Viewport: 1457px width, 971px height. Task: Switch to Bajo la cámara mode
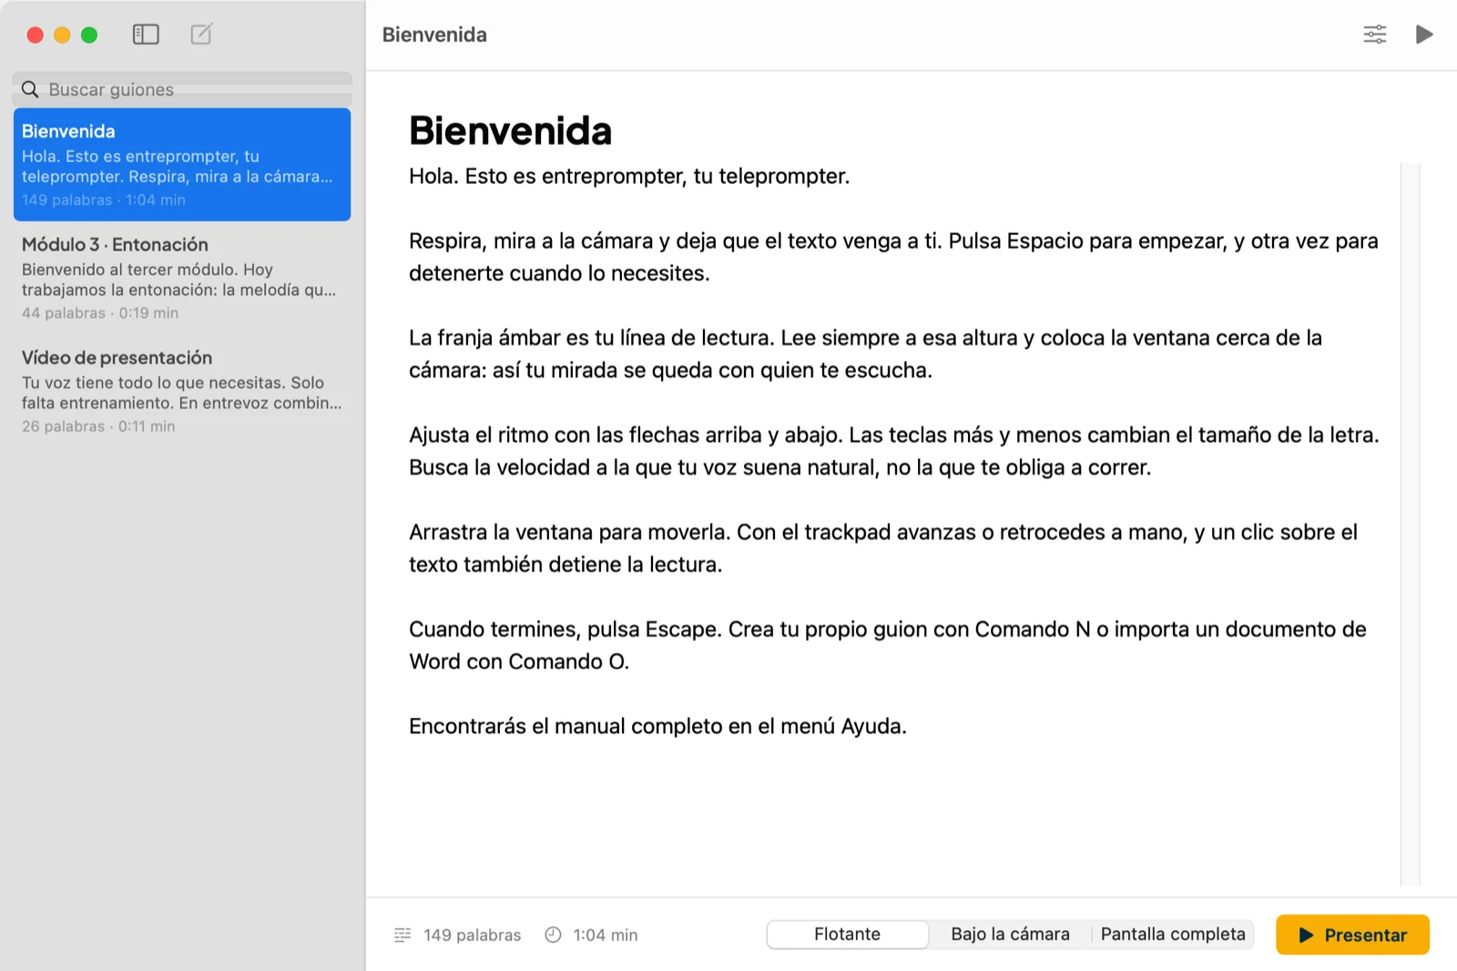coord(1010,935)
